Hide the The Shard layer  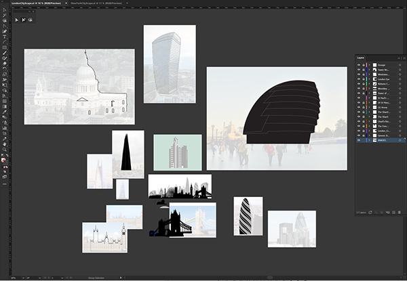coord(359,117)
